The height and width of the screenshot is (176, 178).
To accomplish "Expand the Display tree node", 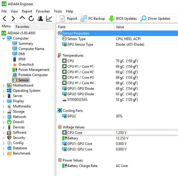I will (4, 101).
